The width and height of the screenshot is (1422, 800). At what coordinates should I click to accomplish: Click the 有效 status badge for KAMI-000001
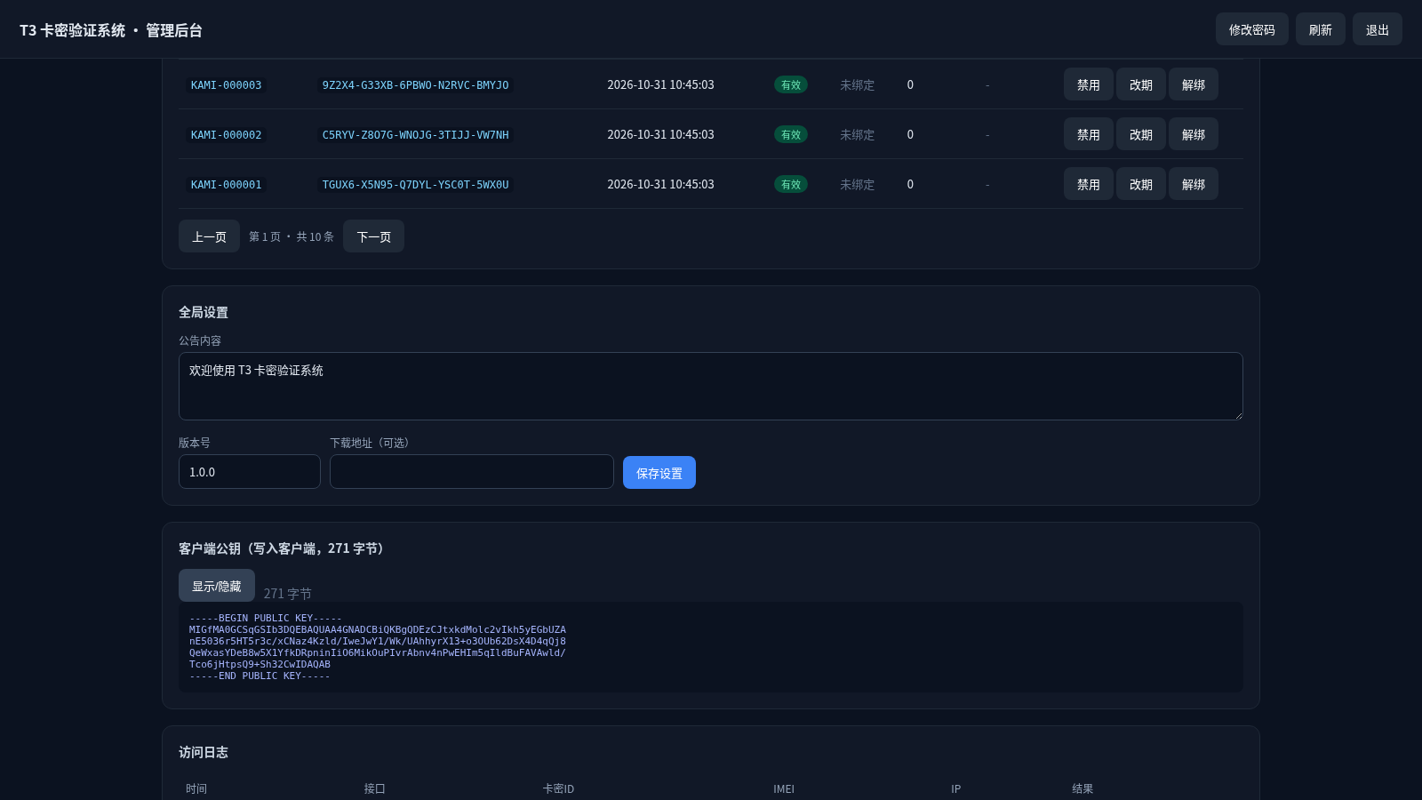click(x=791, y=185)
